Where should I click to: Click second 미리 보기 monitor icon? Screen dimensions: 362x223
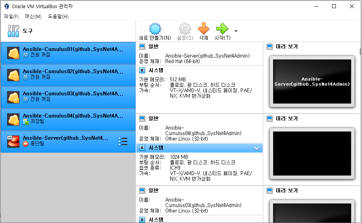point(269,119)
